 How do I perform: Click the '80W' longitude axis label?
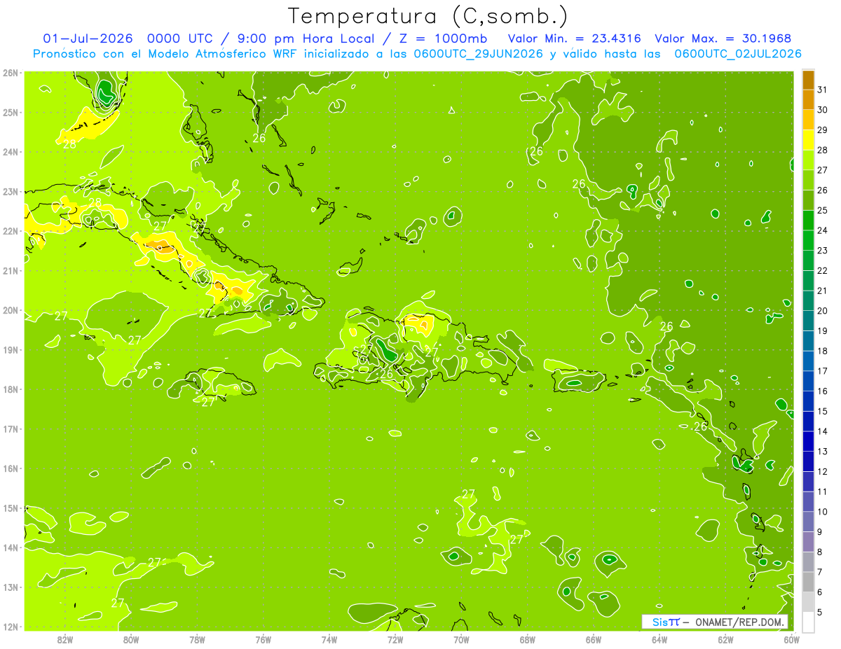(130, 639)
